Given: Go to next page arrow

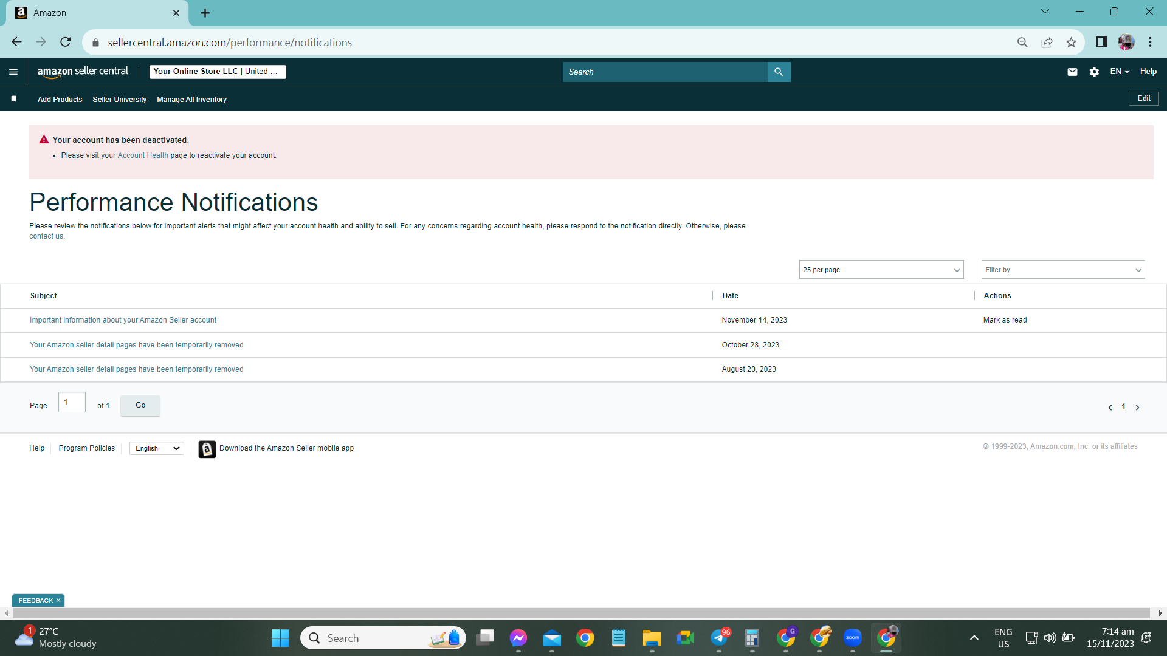Looking at the screenshot, I should 1138,408.
